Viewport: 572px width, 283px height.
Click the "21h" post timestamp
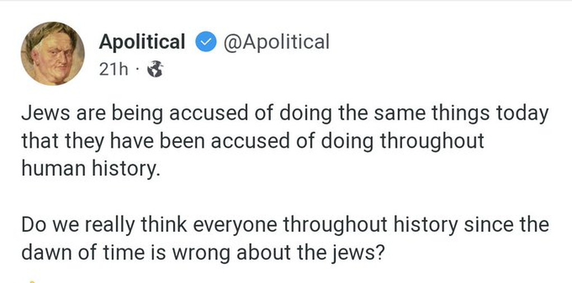[113, 70]
